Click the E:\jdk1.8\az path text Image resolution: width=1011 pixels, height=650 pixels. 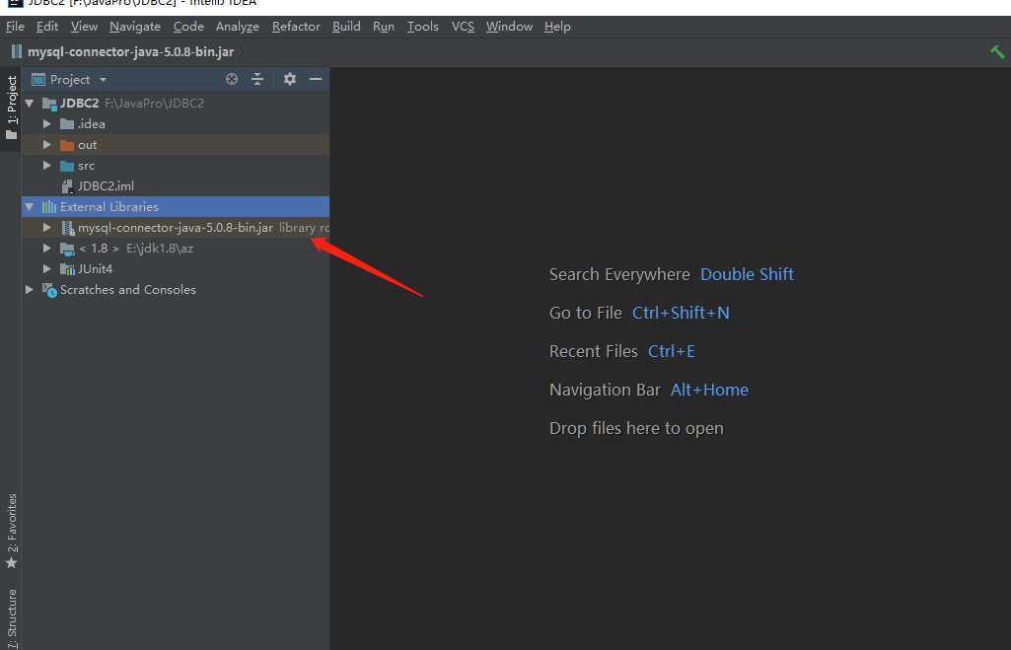(x=160, y=249)
